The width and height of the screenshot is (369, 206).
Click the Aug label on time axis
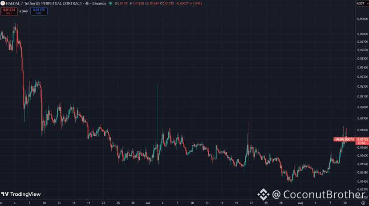(x=301, y=203)
